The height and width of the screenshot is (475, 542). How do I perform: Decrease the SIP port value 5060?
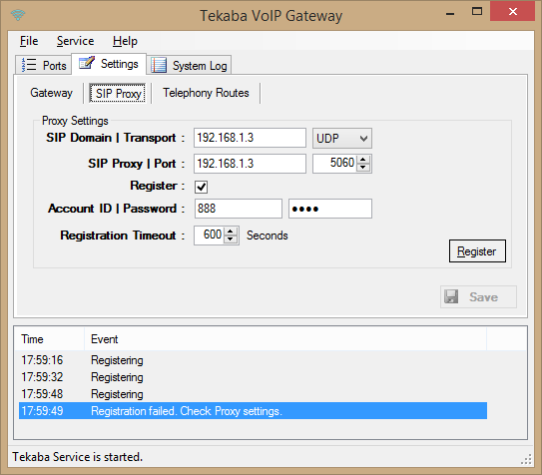tap(363, 168)
